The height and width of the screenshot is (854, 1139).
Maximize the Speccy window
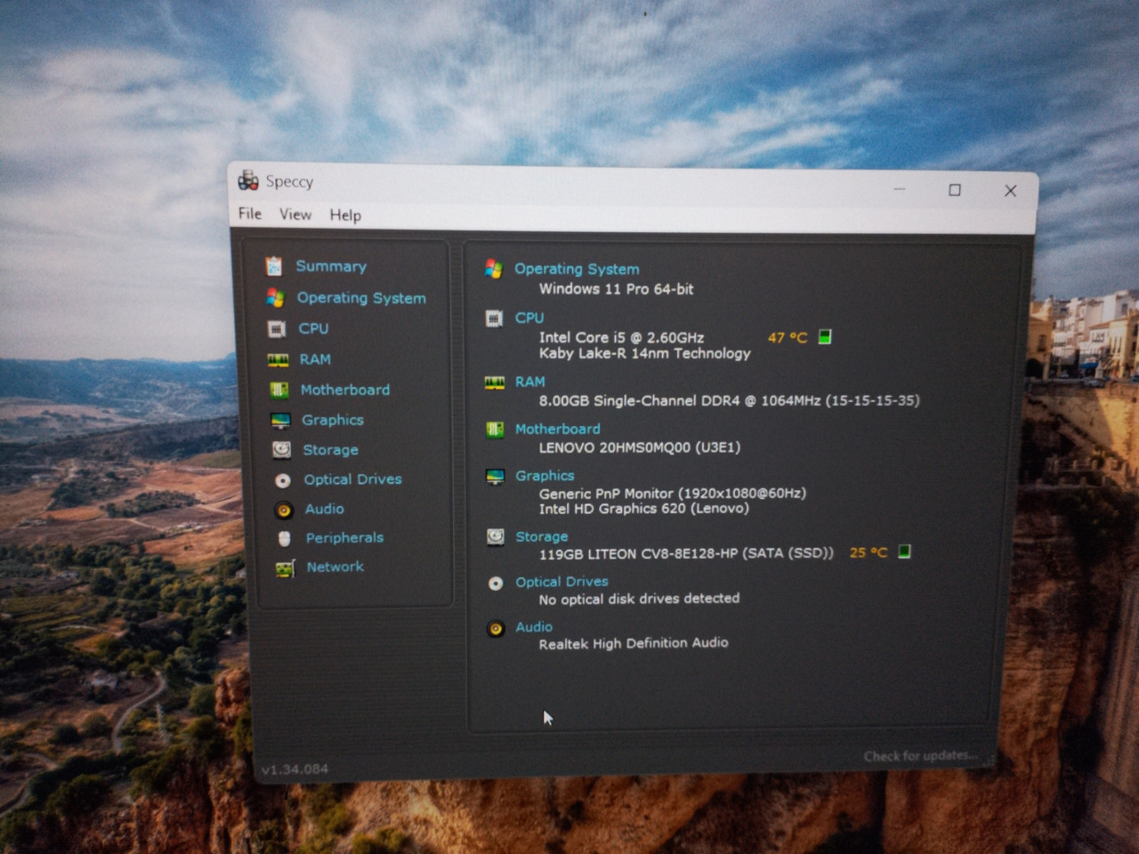(955, 189)
